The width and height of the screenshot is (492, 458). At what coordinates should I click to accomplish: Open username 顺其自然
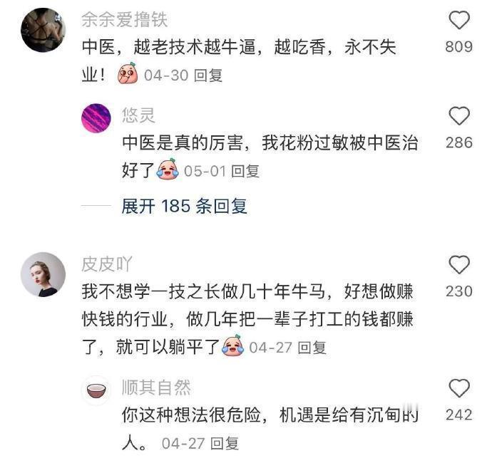pos(156,387)
